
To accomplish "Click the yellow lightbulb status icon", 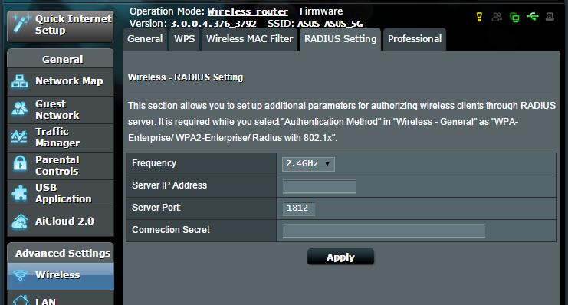I will pyautogui.click(x=479, y=17).
